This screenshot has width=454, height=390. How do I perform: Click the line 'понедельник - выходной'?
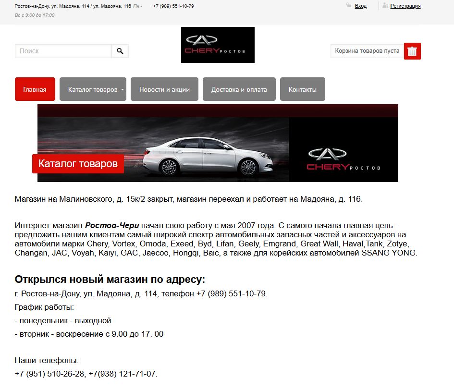point(63,320)
